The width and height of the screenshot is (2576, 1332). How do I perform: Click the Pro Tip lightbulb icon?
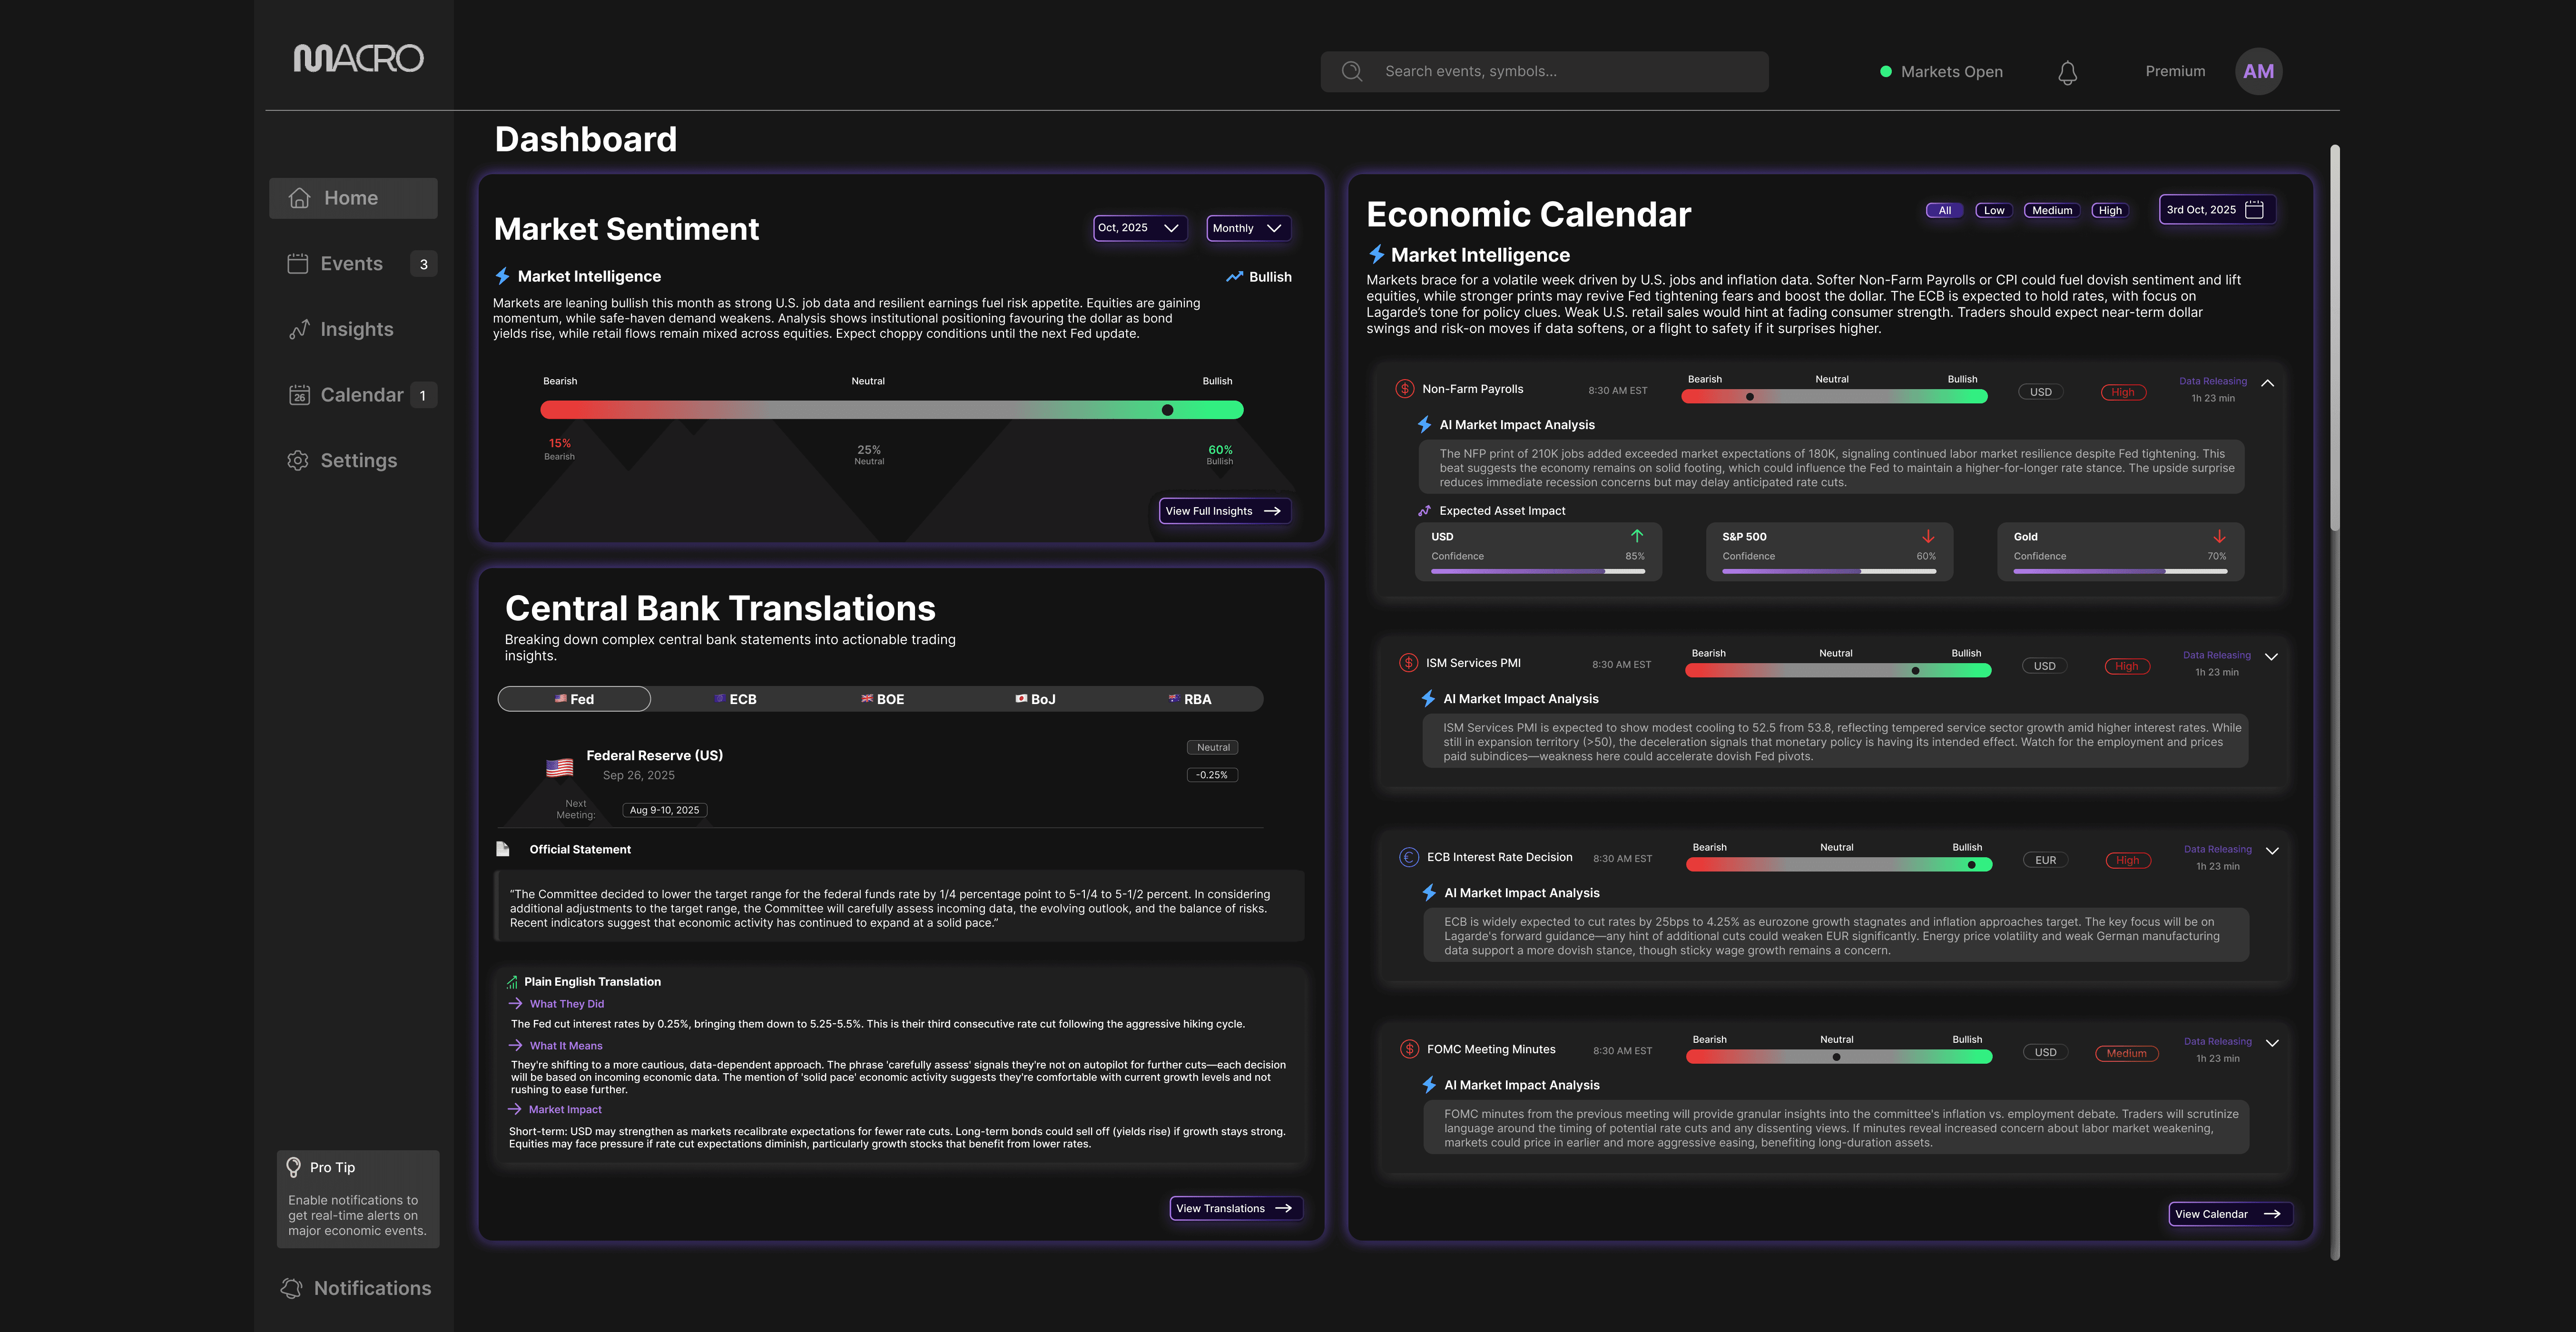[294, 1167]
